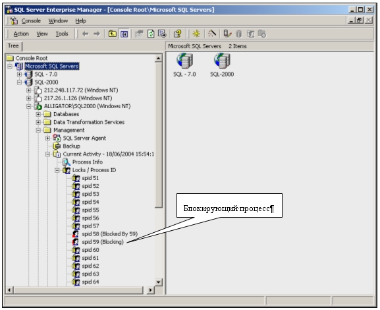
Task: Expand the SQL - 7.0 group node
Action: [19, 74]
